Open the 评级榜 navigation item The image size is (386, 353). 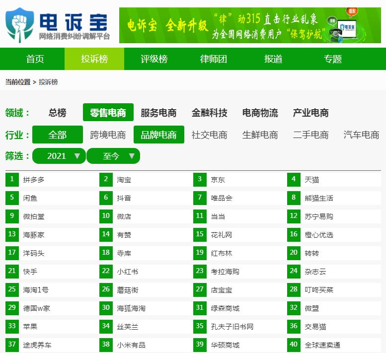(x=154, y=59)
